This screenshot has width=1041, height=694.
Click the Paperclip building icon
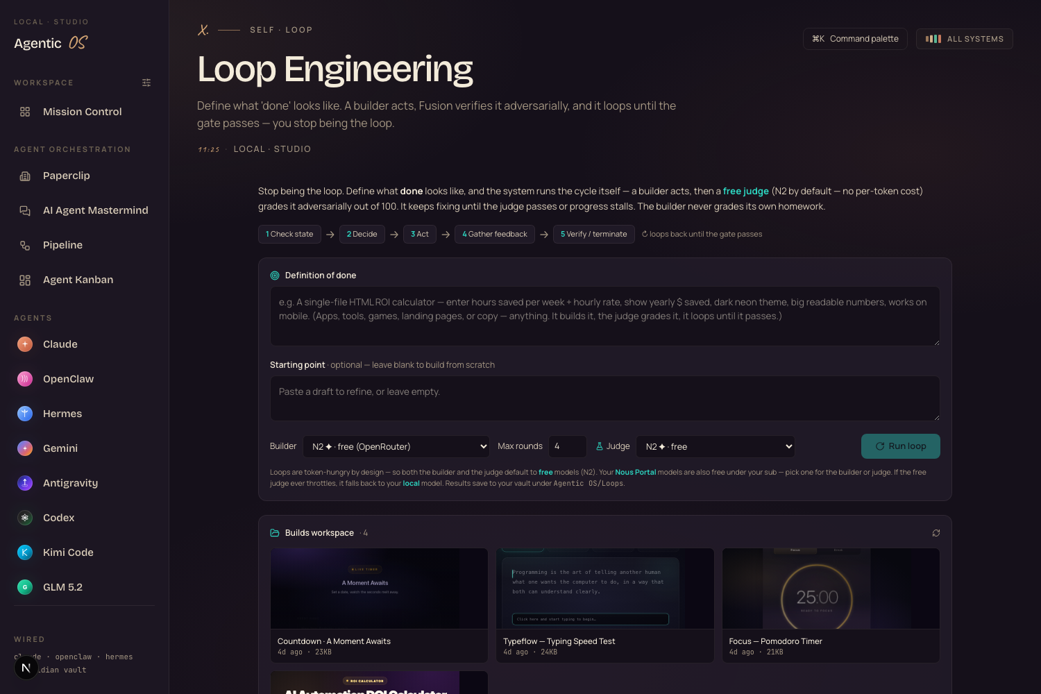[25, 176]
